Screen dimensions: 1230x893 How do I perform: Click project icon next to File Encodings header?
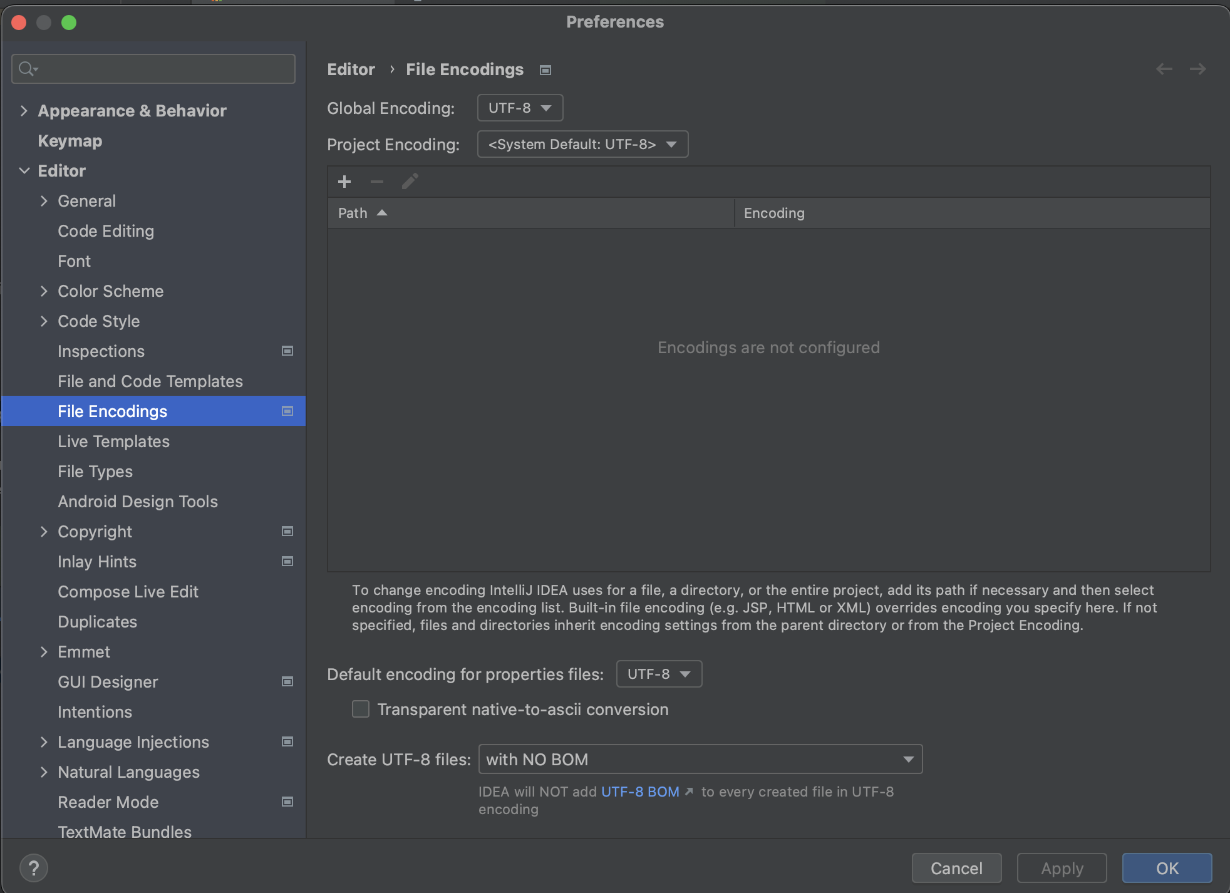pos(545,70)
